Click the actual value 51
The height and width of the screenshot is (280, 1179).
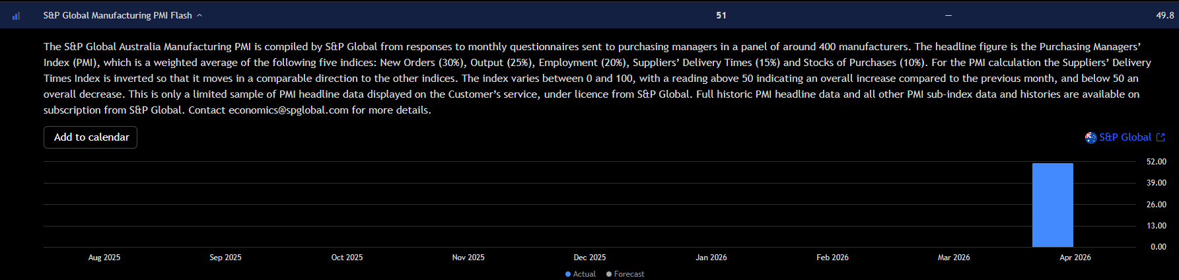click(x=721, y=15)
